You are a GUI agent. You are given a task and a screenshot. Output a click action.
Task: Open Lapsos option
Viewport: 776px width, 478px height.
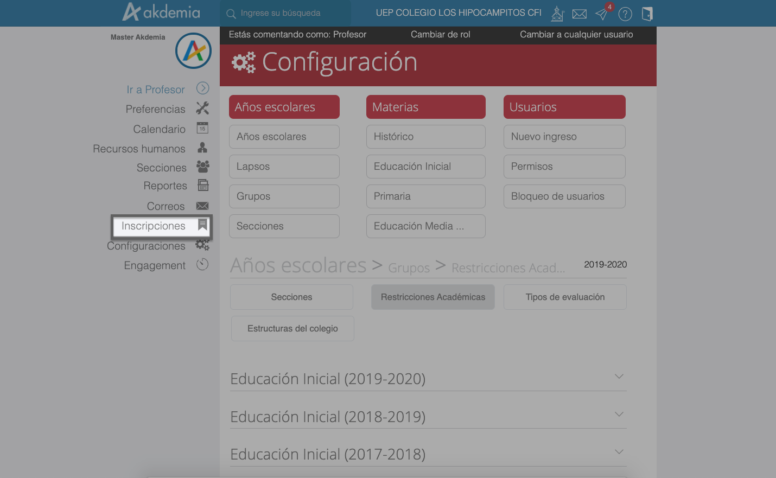284,167
